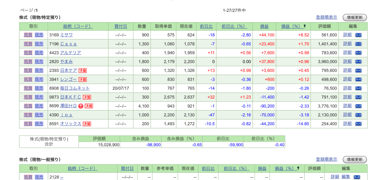This screenshot has height=180, width=390.
Task: Open the mail alert icon for オリックス
Action: (358, 124)
